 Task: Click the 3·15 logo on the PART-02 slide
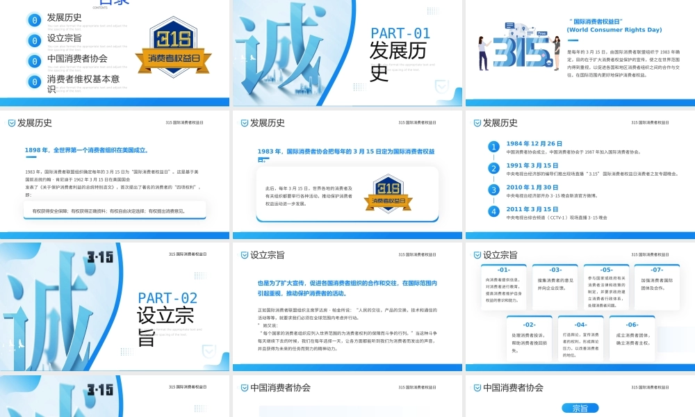100,257
